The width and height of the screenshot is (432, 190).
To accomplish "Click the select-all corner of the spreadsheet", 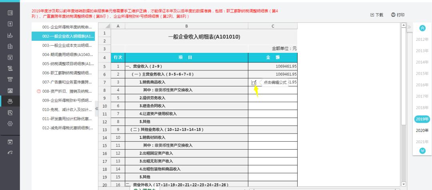I will point(104,26).
